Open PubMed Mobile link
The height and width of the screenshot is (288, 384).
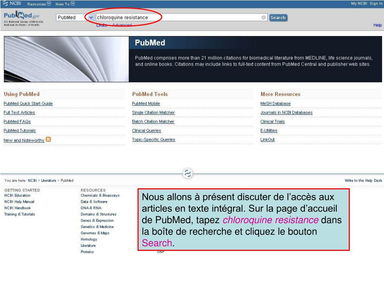click(x=146, y=103)
